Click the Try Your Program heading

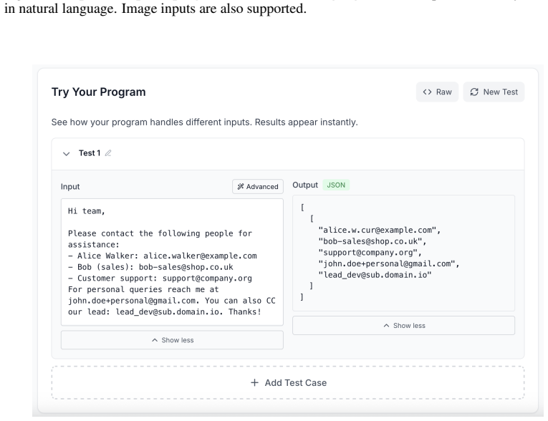[99, 92]
